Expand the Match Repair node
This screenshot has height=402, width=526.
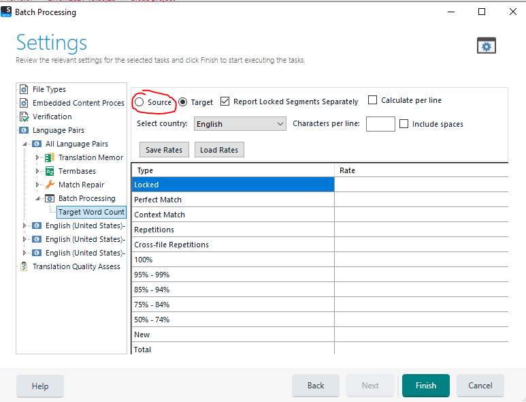[37, 185]
